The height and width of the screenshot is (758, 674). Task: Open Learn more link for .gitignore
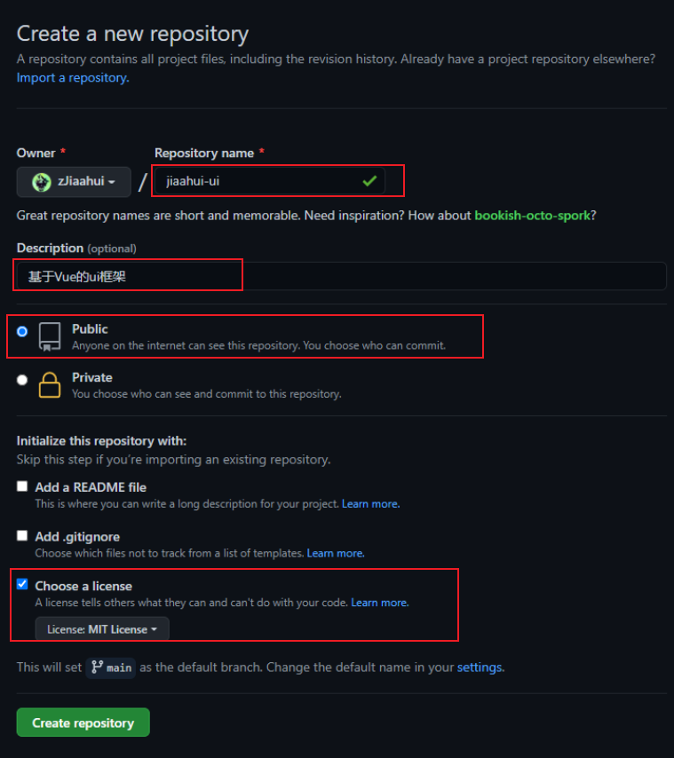click(x=336, y=553)
